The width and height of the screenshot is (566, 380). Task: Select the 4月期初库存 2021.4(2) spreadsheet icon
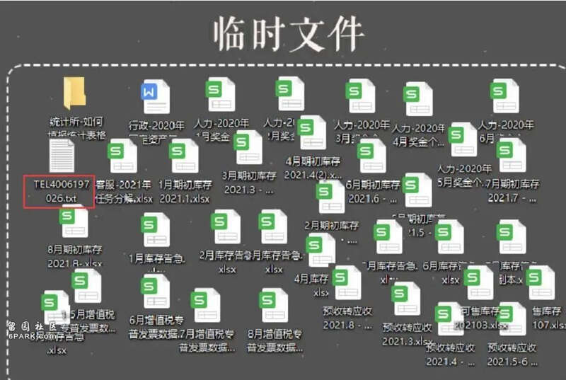pos(313,132)
